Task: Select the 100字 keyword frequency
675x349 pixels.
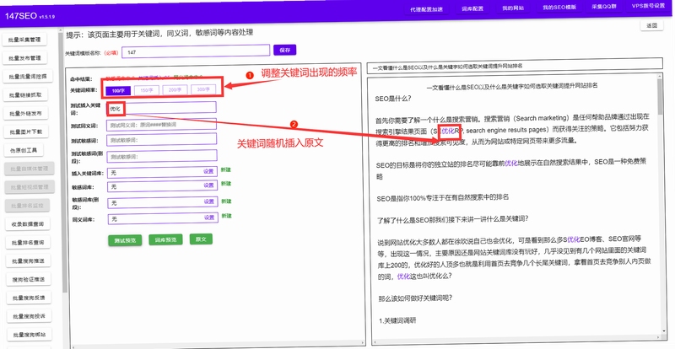Action: (118, 90)
